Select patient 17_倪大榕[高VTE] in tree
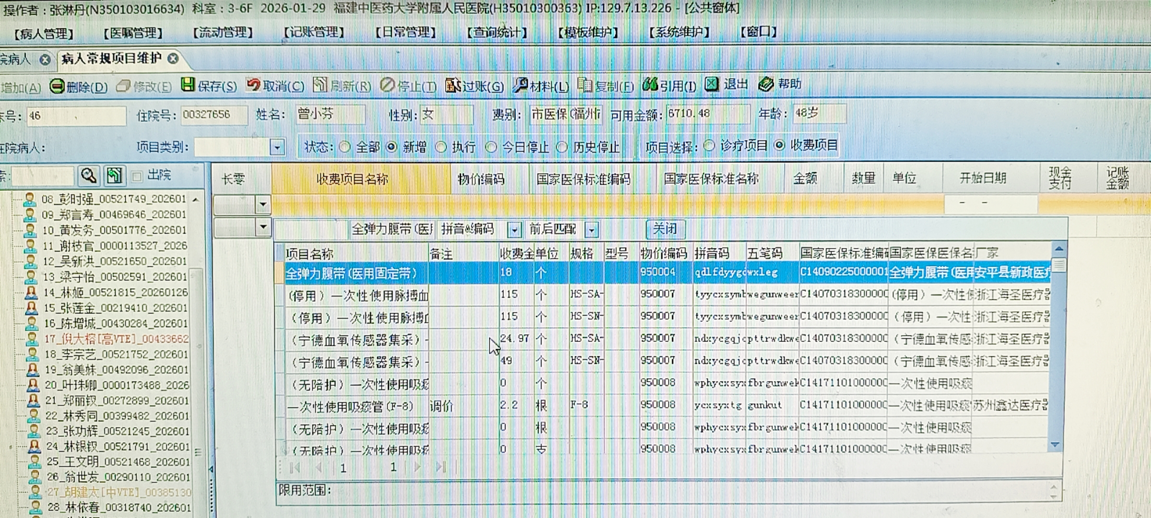Image resolution: width=1151 pixels, height=518 pixels. [x=115, y=339]
